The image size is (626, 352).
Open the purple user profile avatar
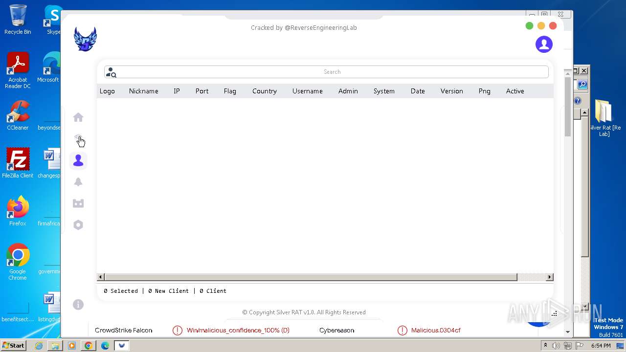click(x=544, y=44)
